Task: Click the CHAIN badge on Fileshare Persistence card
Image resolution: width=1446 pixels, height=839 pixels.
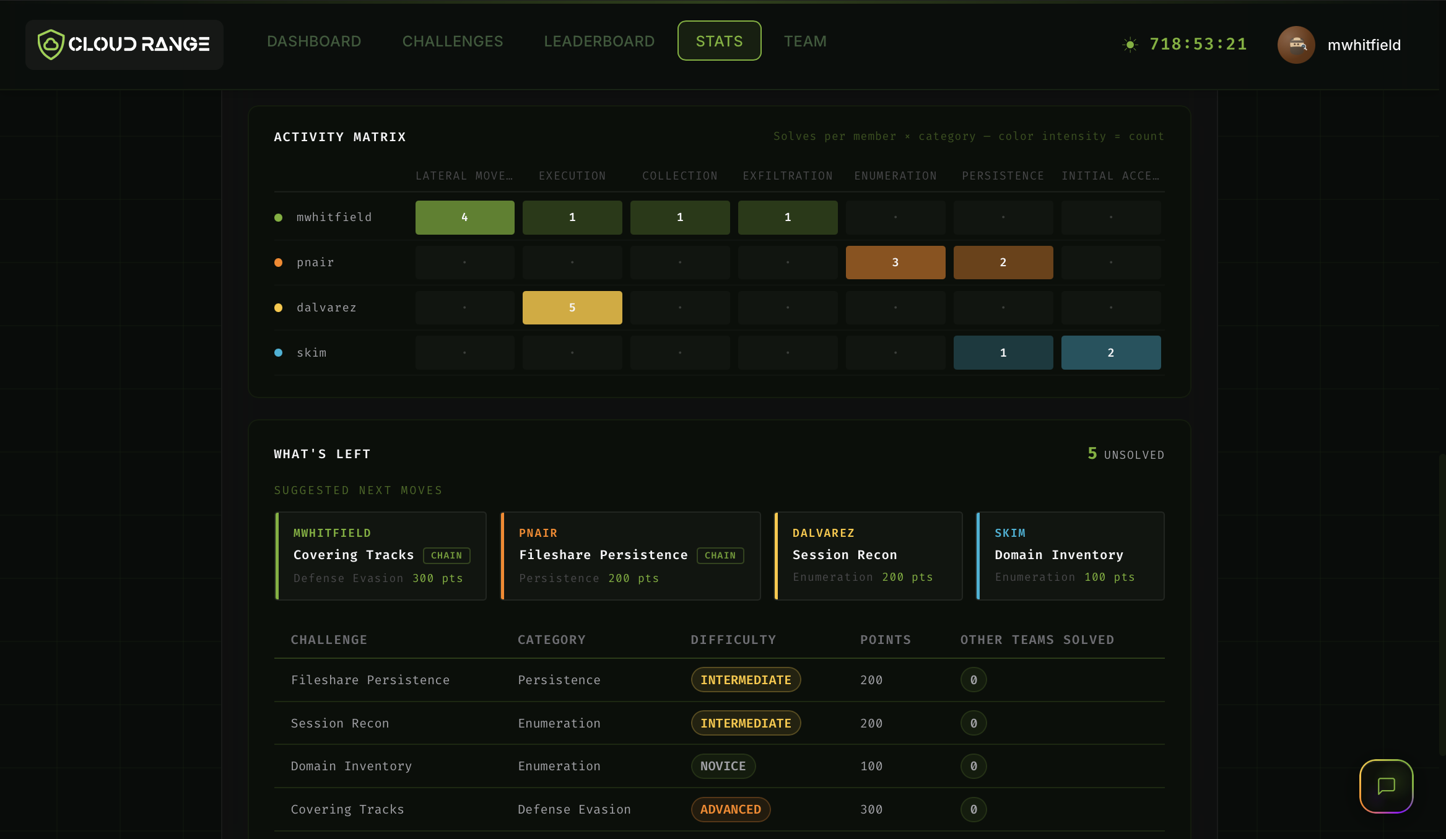Action: [x=720, y=555]
